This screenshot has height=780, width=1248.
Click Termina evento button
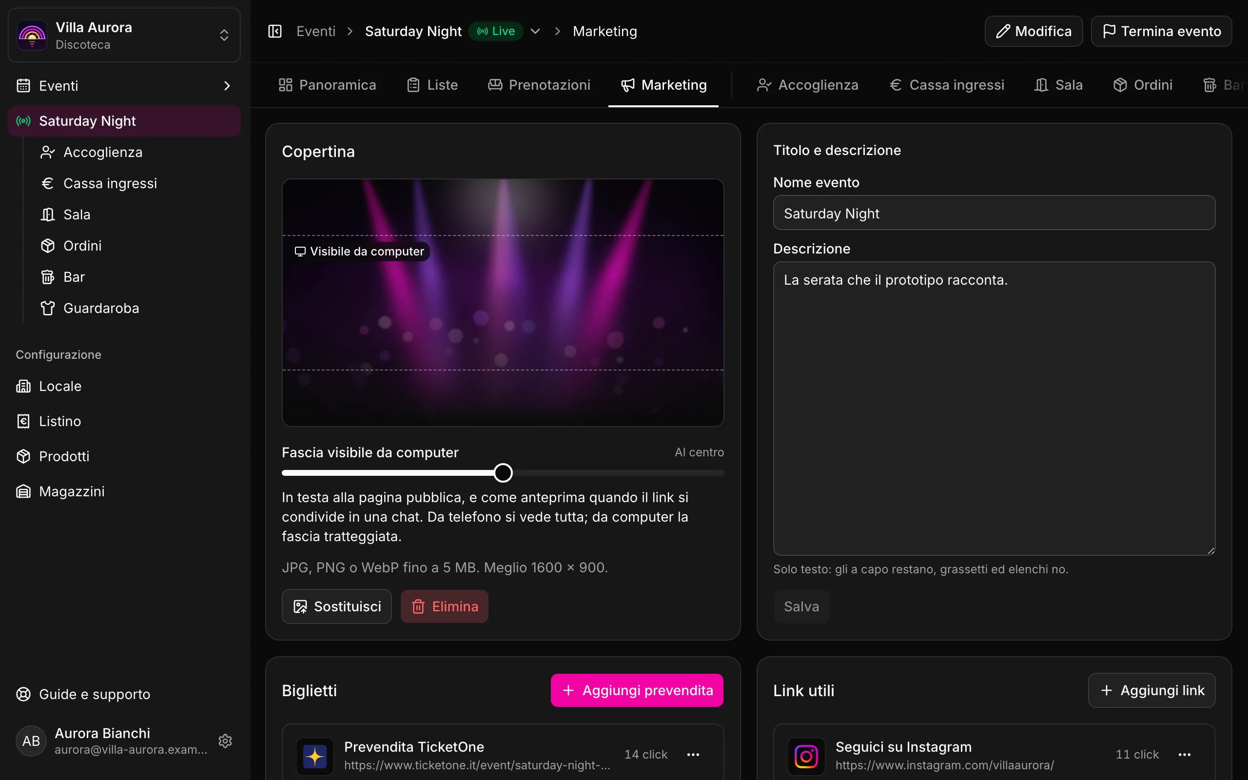click(1161, 32)
